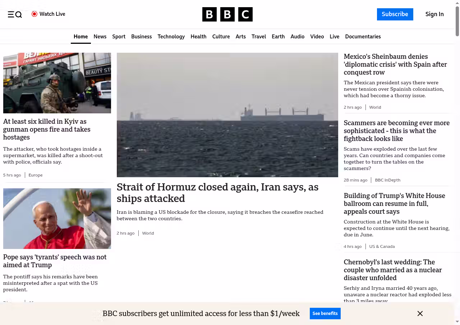The height and width of the screenshot is (325, 460).
Task: Click the scrollbar up arrow
Action: (457, 3)
